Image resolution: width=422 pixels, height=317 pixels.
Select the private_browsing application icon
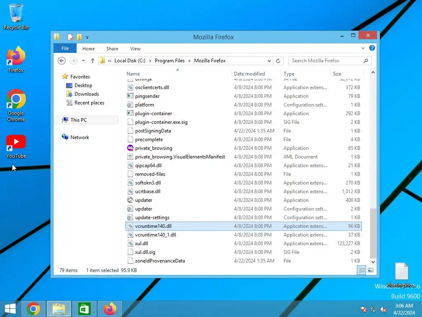tap(130, 148)
